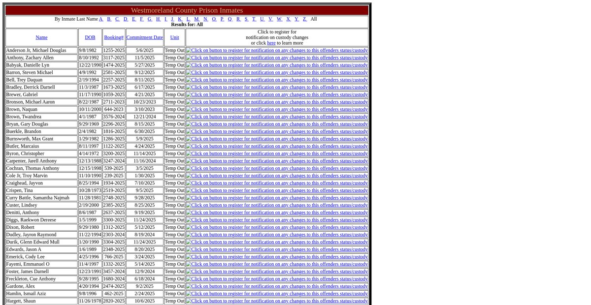Click notification button for Crispen, Tina
The height and width of the screenshot is (305, 591).
(277, 190)
